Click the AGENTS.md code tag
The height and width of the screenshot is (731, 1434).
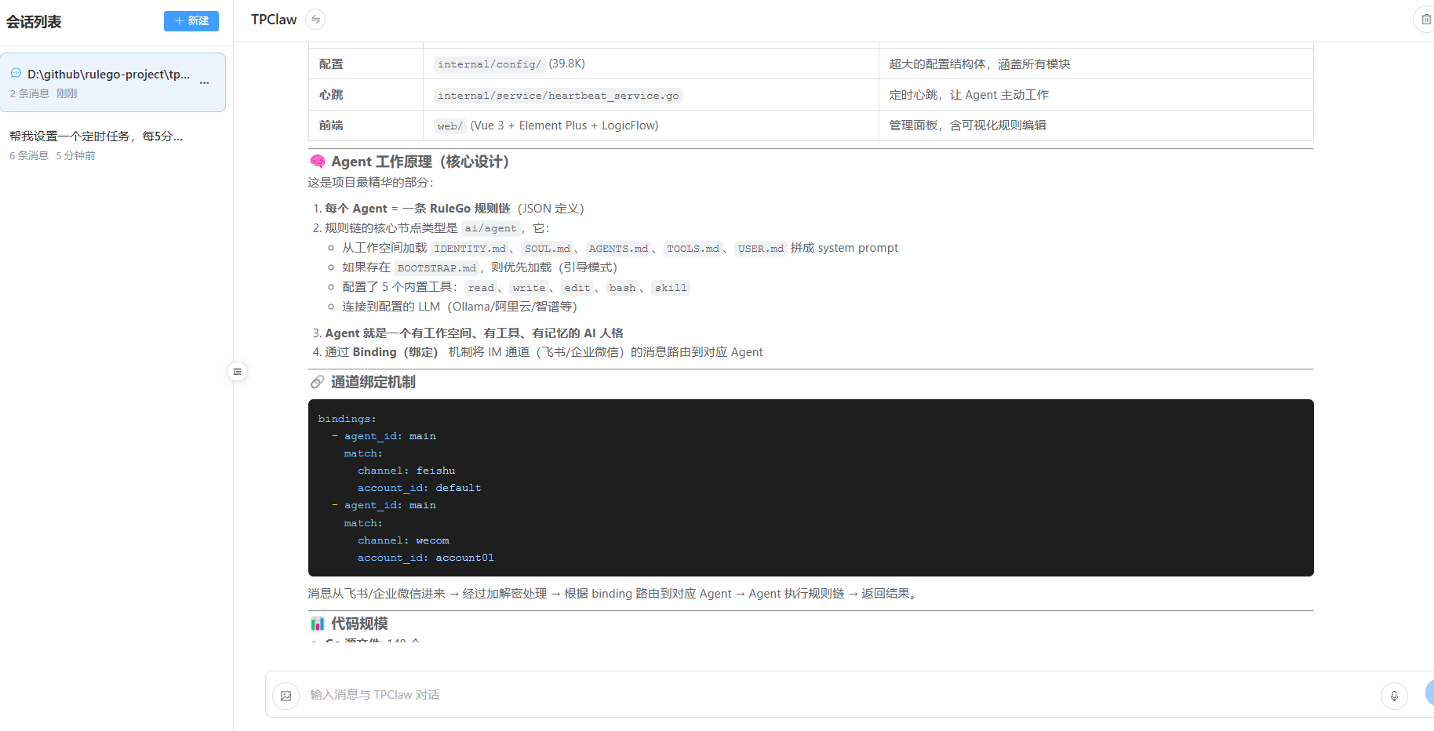tap(618, 249)
